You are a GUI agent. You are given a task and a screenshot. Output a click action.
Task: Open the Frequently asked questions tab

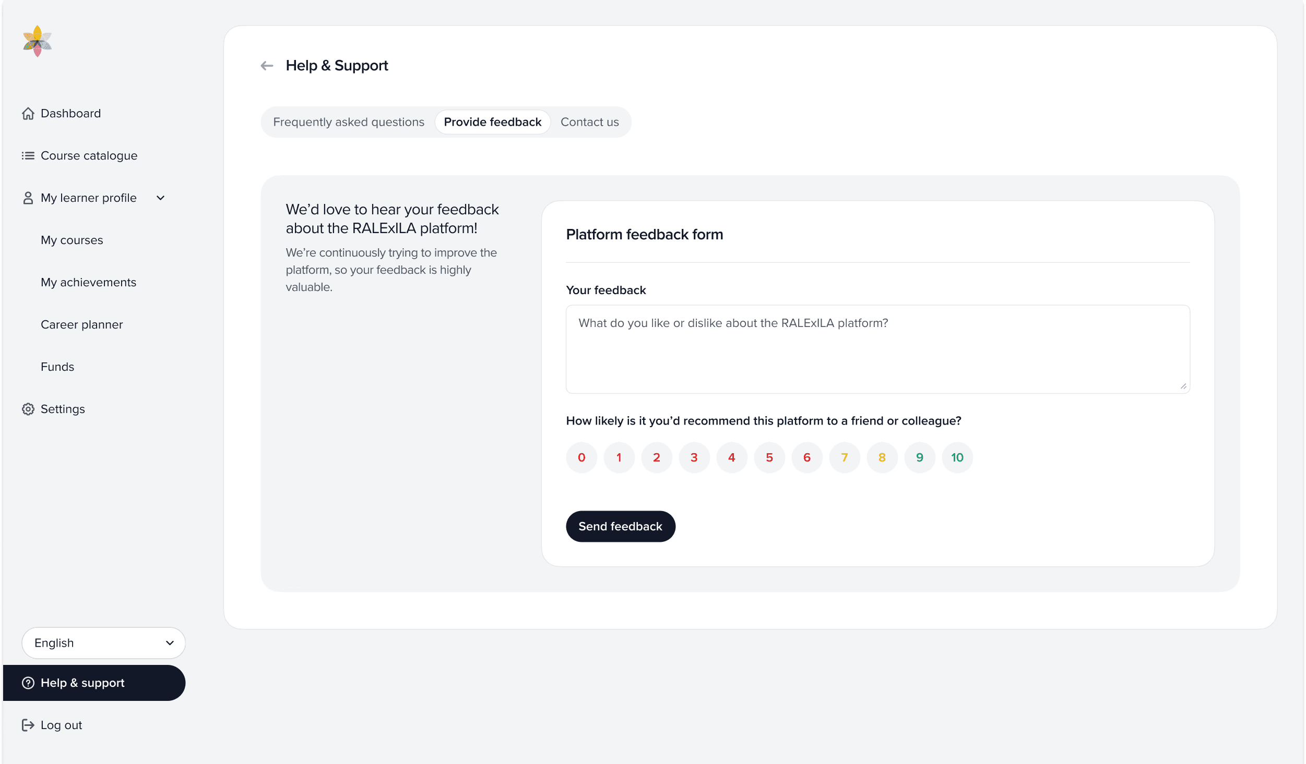pyautogui.click(x=348, y=122)
